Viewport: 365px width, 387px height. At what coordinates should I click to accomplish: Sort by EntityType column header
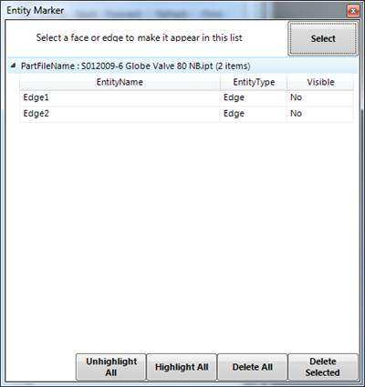coord(254,82)
